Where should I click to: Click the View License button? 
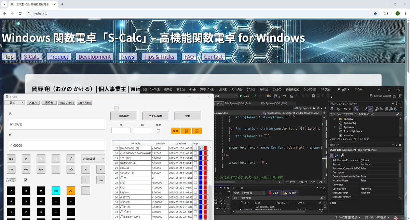[67, 102]
